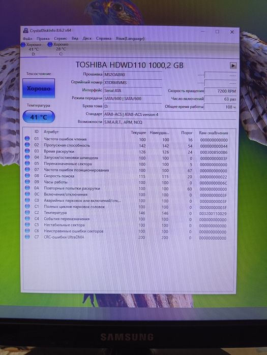
Task: Click the Порог column header
Action: (187, 133)
